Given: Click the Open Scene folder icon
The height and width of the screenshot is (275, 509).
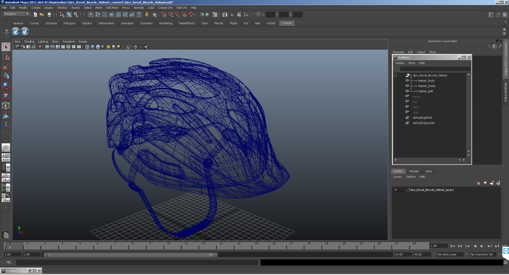Looking at the screenshot, I should (42, 15).
